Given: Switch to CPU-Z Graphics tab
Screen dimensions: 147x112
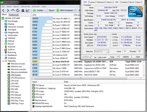Looking at the screenshot, I should [124, 2].
